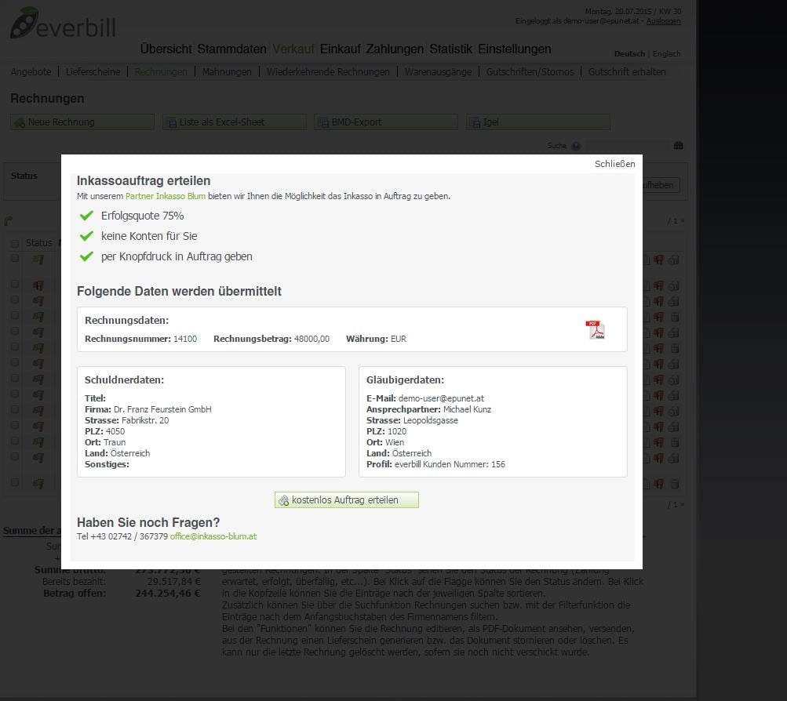Click the help icon next to Suche
Viewport: 787px width, 701px height.
[576, 146]
